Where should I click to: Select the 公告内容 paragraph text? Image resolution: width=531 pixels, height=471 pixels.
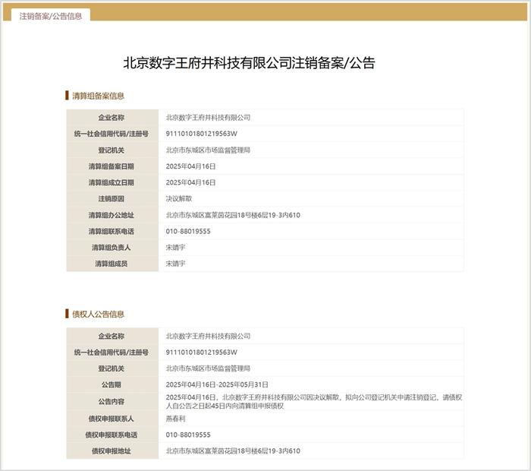click(314, 401)
